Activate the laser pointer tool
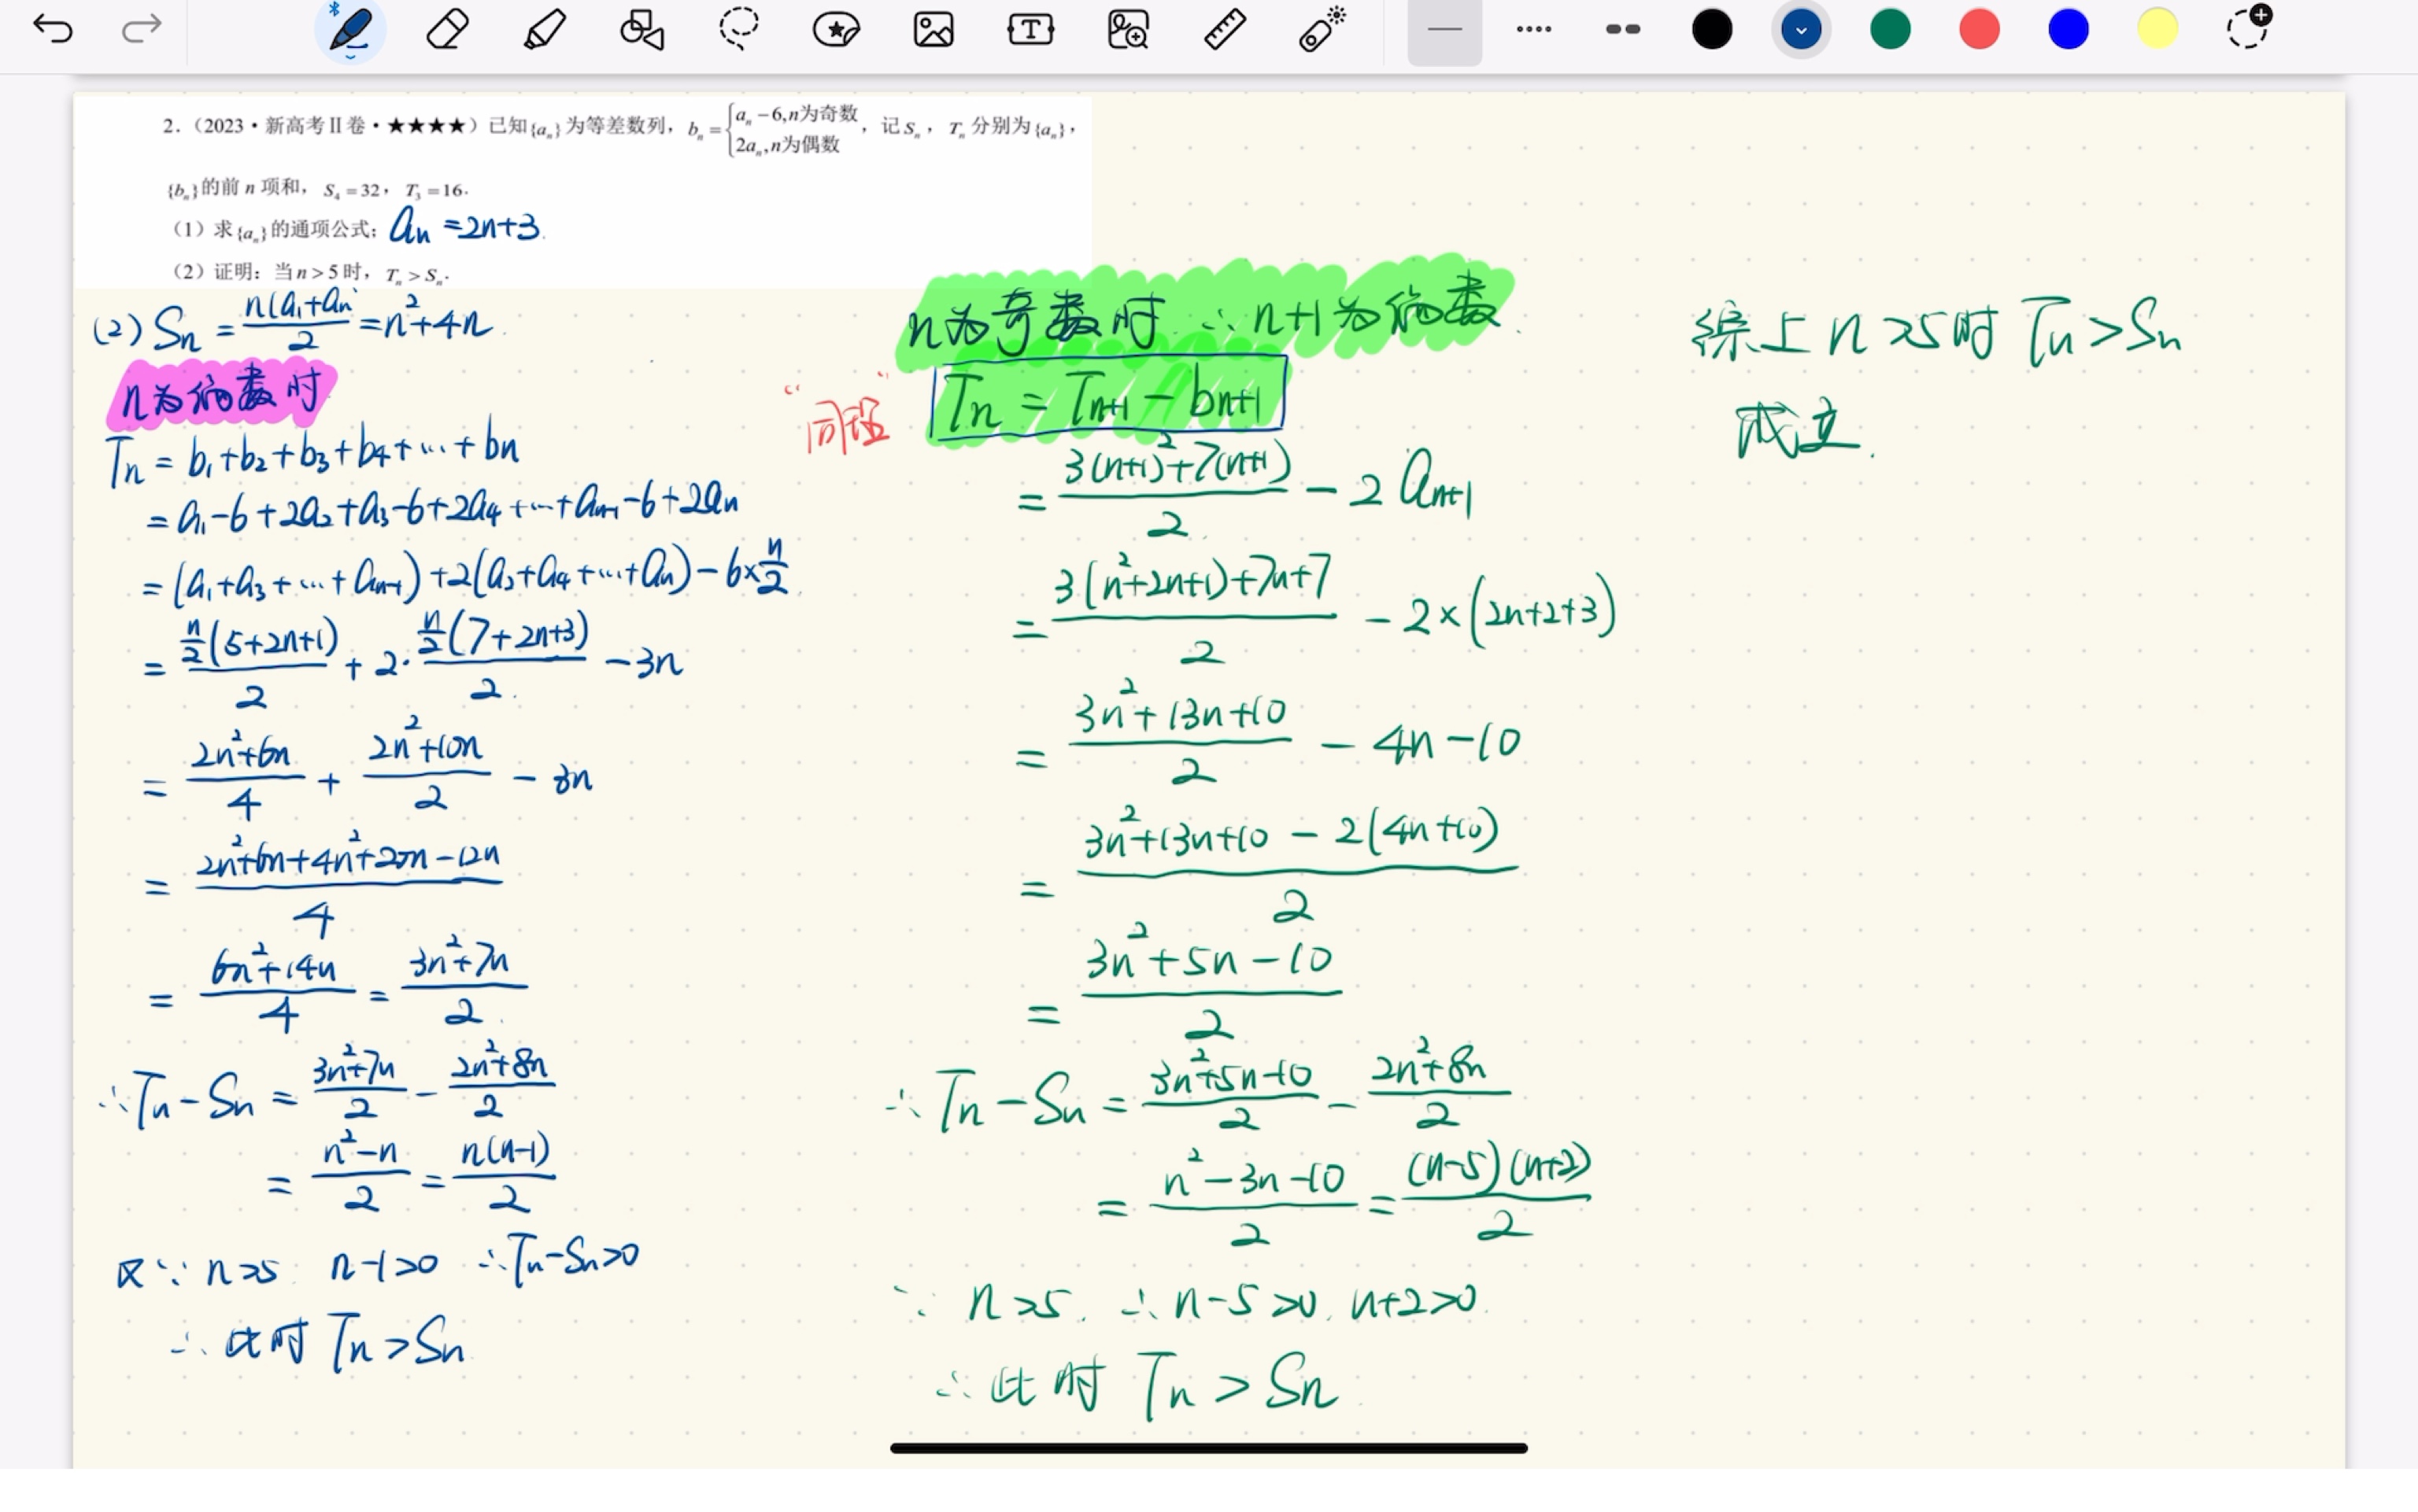 click(x=1322, y=29)
